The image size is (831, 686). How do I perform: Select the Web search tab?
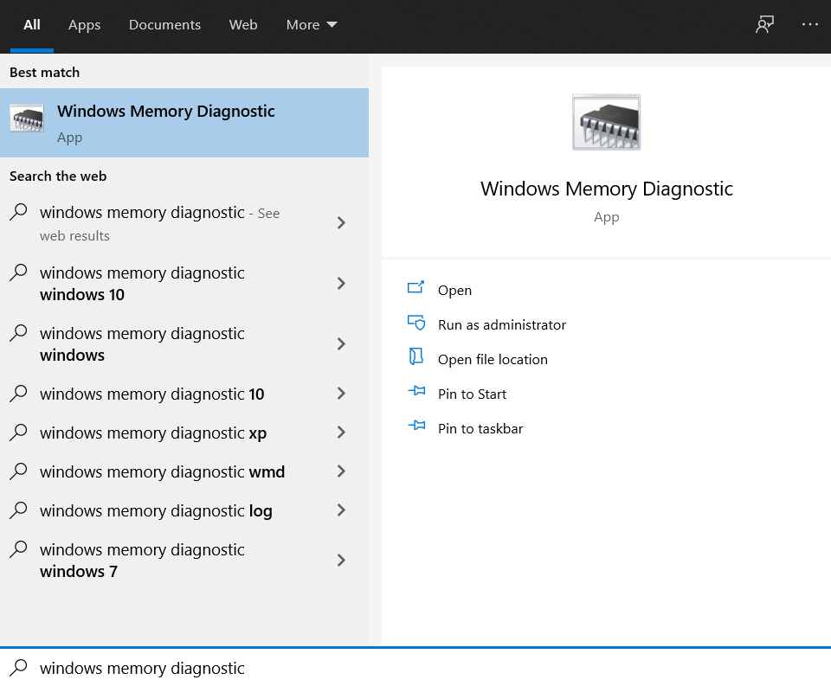[243, 25]
